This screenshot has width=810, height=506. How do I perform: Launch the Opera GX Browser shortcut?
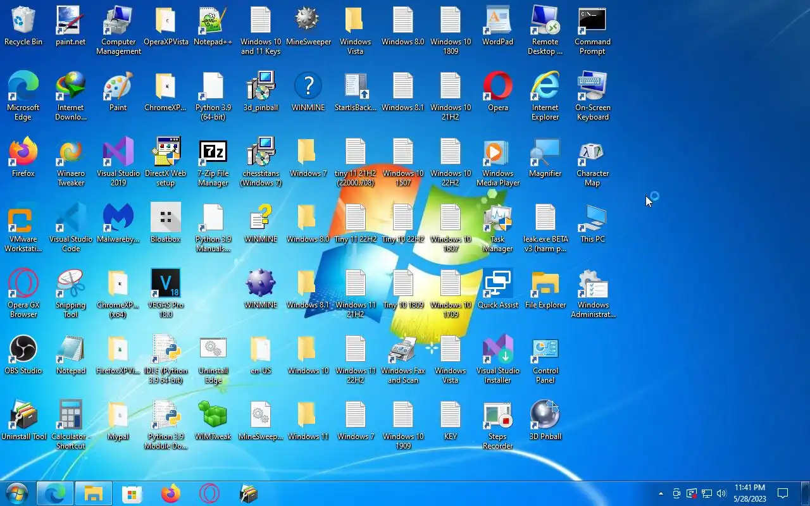[23, 294]
